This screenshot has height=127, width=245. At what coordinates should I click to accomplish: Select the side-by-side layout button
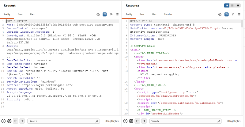pos(227,6)
